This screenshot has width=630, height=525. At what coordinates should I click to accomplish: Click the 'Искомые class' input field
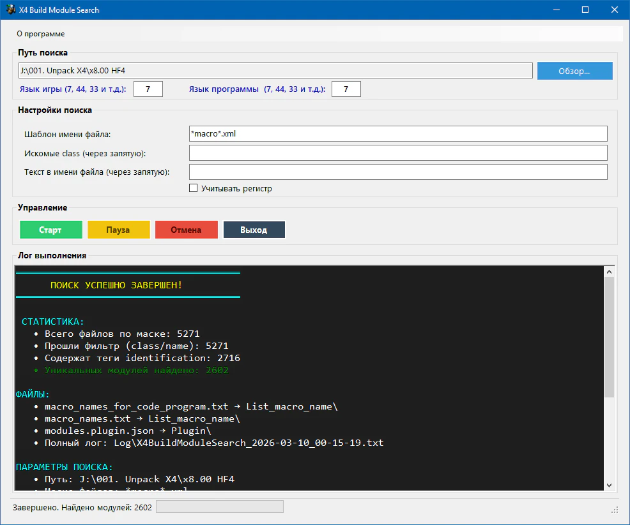(397, 153)
